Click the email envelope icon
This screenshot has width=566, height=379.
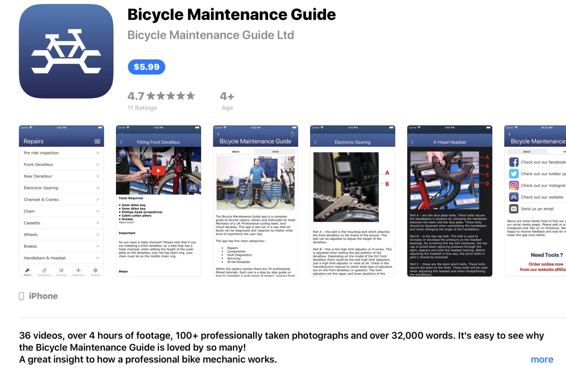point(514,209)
